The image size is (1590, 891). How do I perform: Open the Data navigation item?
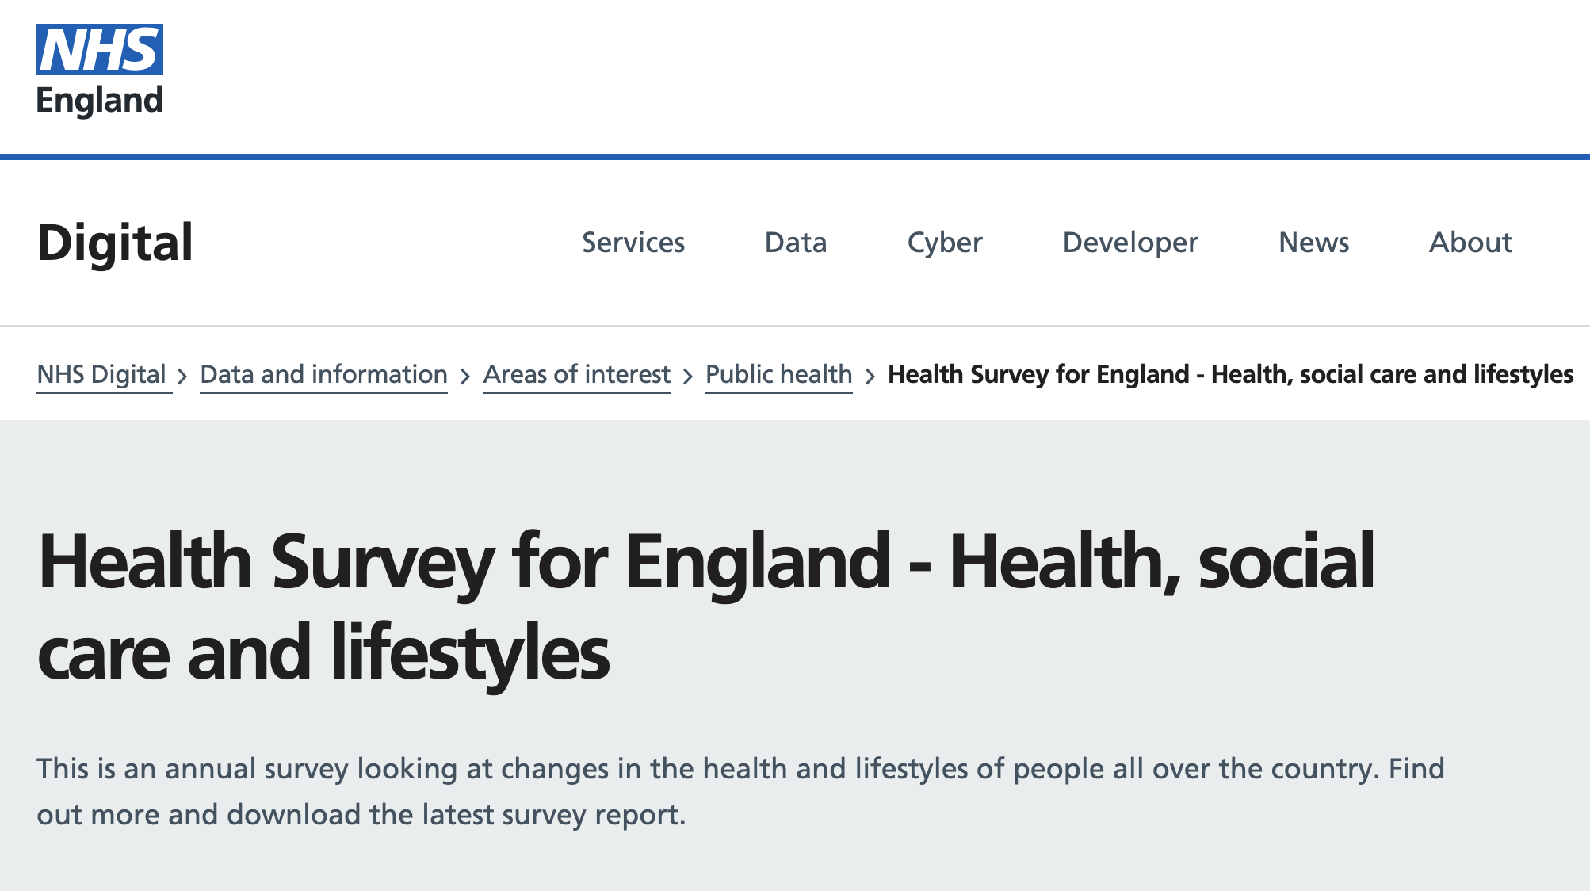point(796,243)
